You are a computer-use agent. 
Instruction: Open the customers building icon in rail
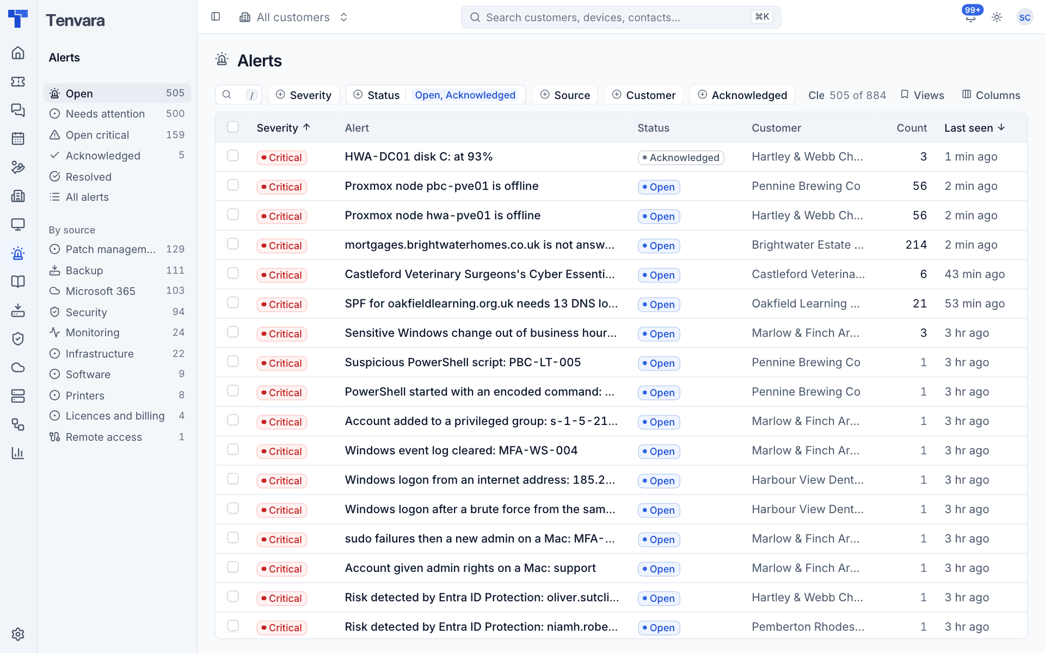pyautogui.click(x=18, y=196)
